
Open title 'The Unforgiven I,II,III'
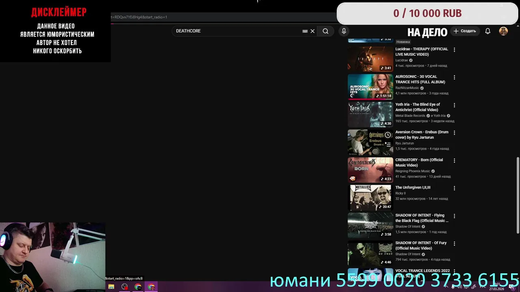(x=413, y=187)
